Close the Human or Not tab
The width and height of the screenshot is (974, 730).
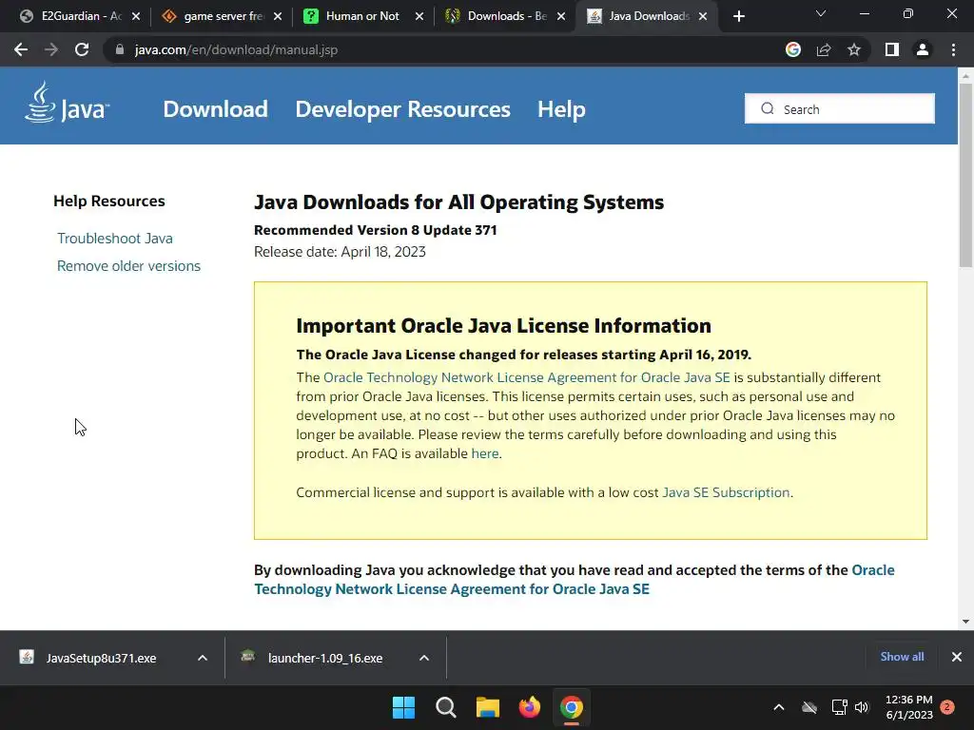pyautogui.click(x=419, y=16)
